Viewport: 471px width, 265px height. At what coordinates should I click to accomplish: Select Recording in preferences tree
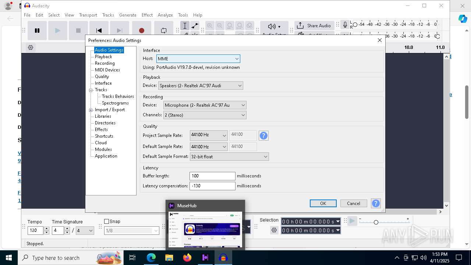105,63
